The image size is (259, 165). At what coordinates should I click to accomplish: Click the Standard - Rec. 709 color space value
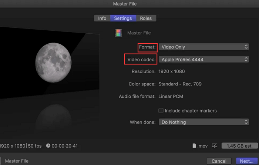[x=180, y=84]
